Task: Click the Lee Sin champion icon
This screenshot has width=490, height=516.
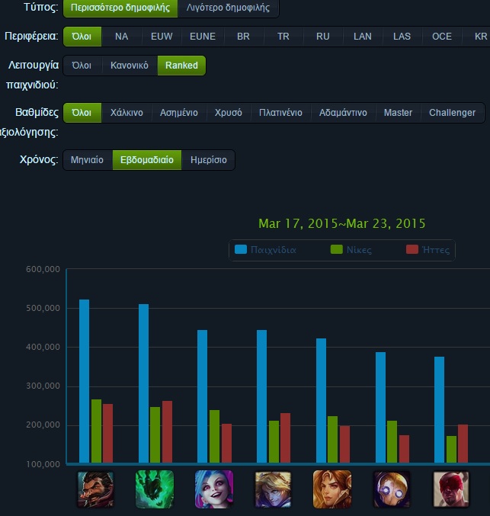Action: [x=451, y=489]
